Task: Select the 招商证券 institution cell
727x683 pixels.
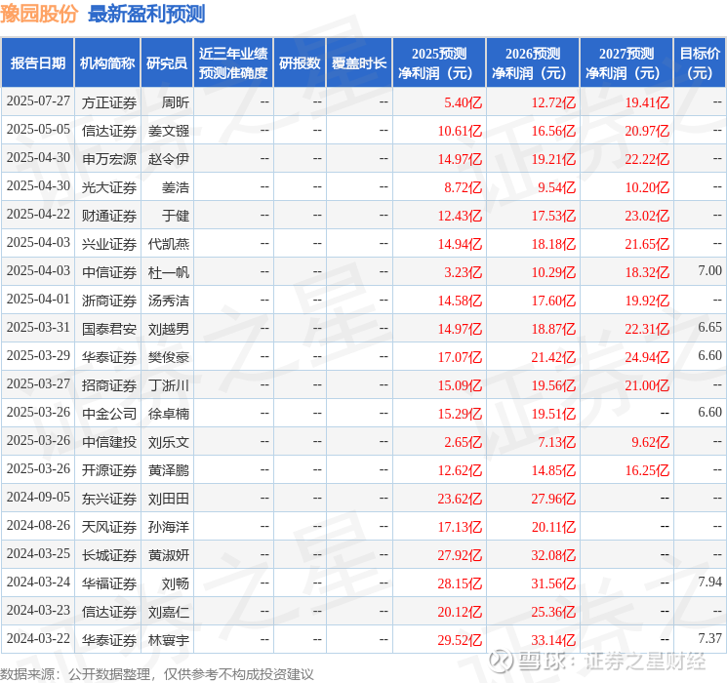Action: (109, 385)
